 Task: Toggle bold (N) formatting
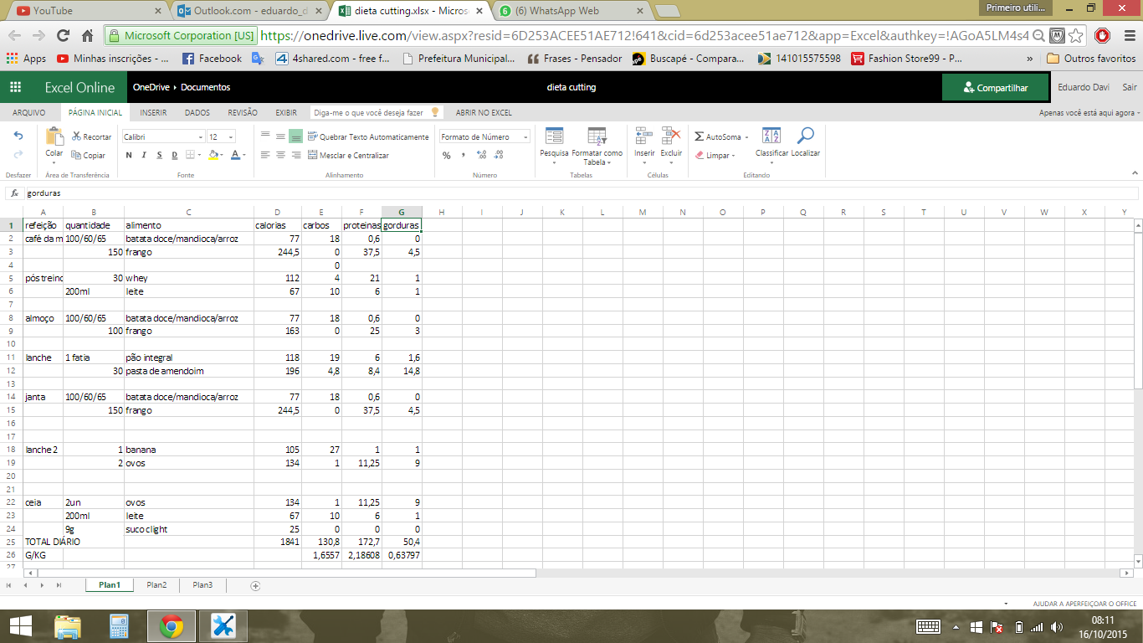(129, 155)
